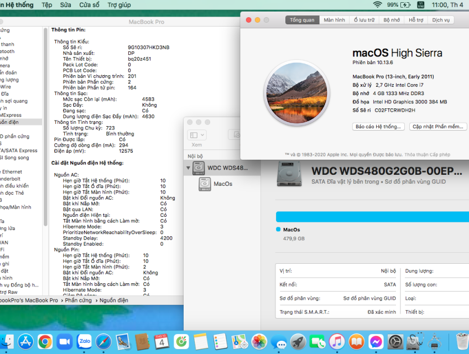Open Messenger from the dock
This screenshot has width=469, height=354.
point(376,341)
